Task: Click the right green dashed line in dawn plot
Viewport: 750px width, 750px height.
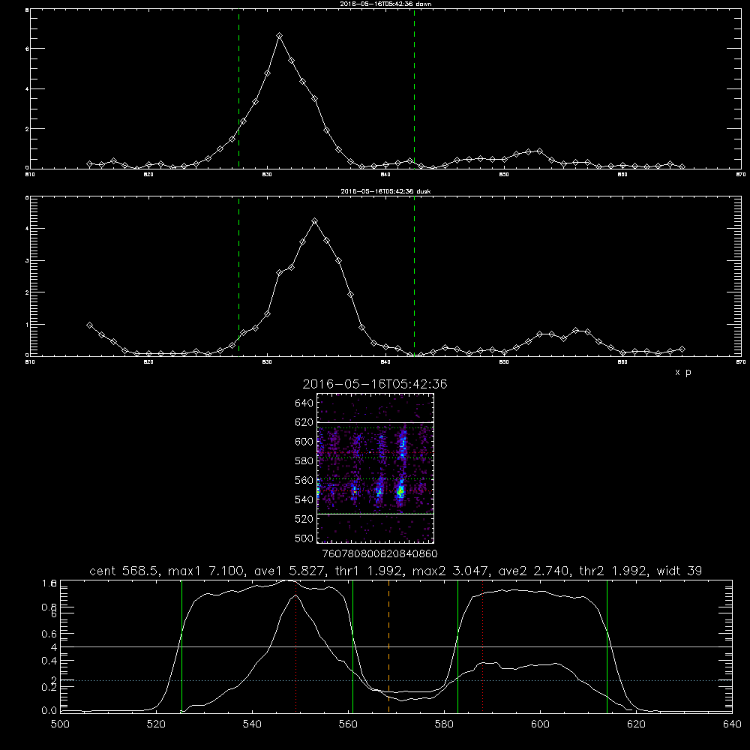Action: tap(414, 89)
